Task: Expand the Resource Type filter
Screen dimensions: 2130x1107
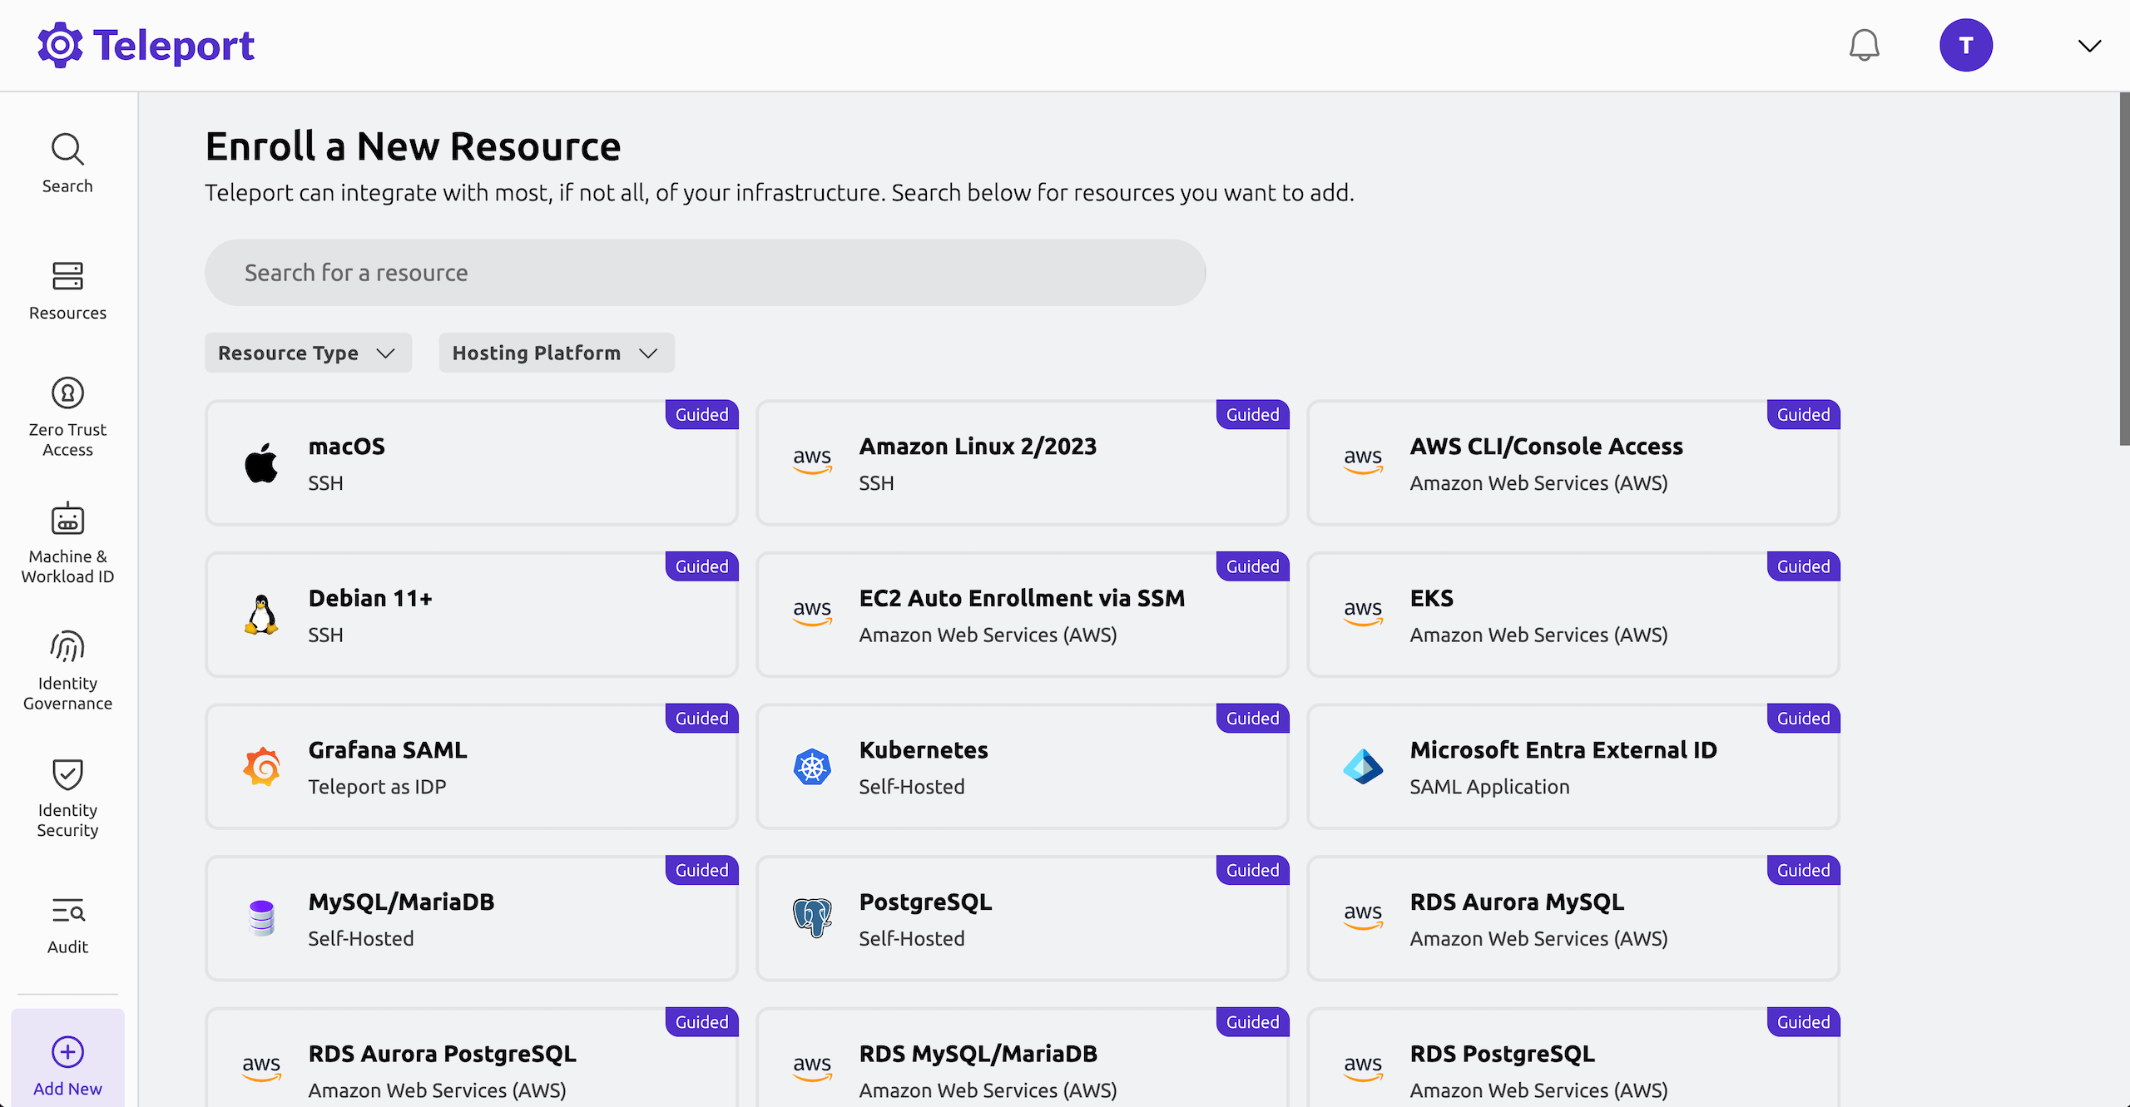Action: click(x=307, y=352)
